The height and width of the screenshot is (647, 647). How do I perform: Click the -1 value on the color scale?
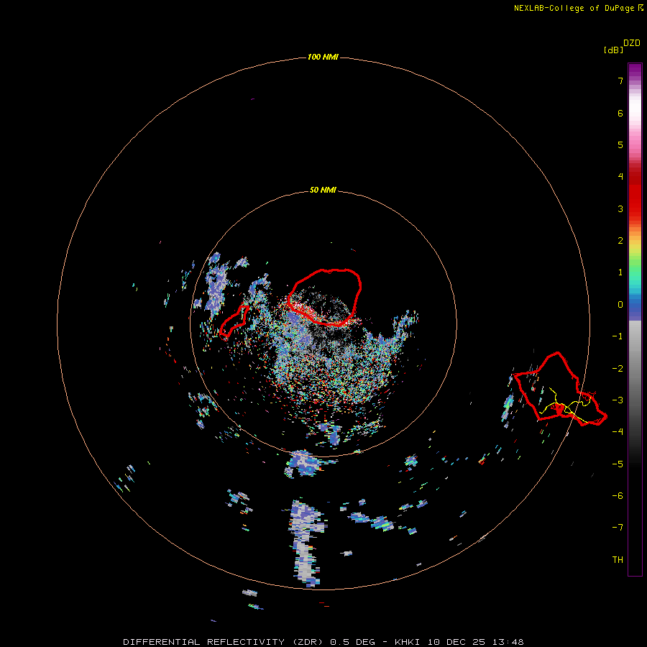[618, 336]
